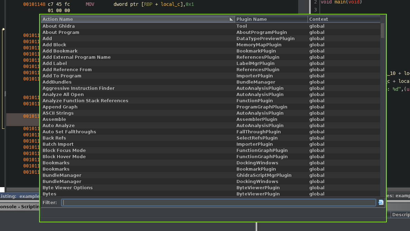410x231 pixels.
Task: Select the ASCII Strings action row
Action: point(211,113)
